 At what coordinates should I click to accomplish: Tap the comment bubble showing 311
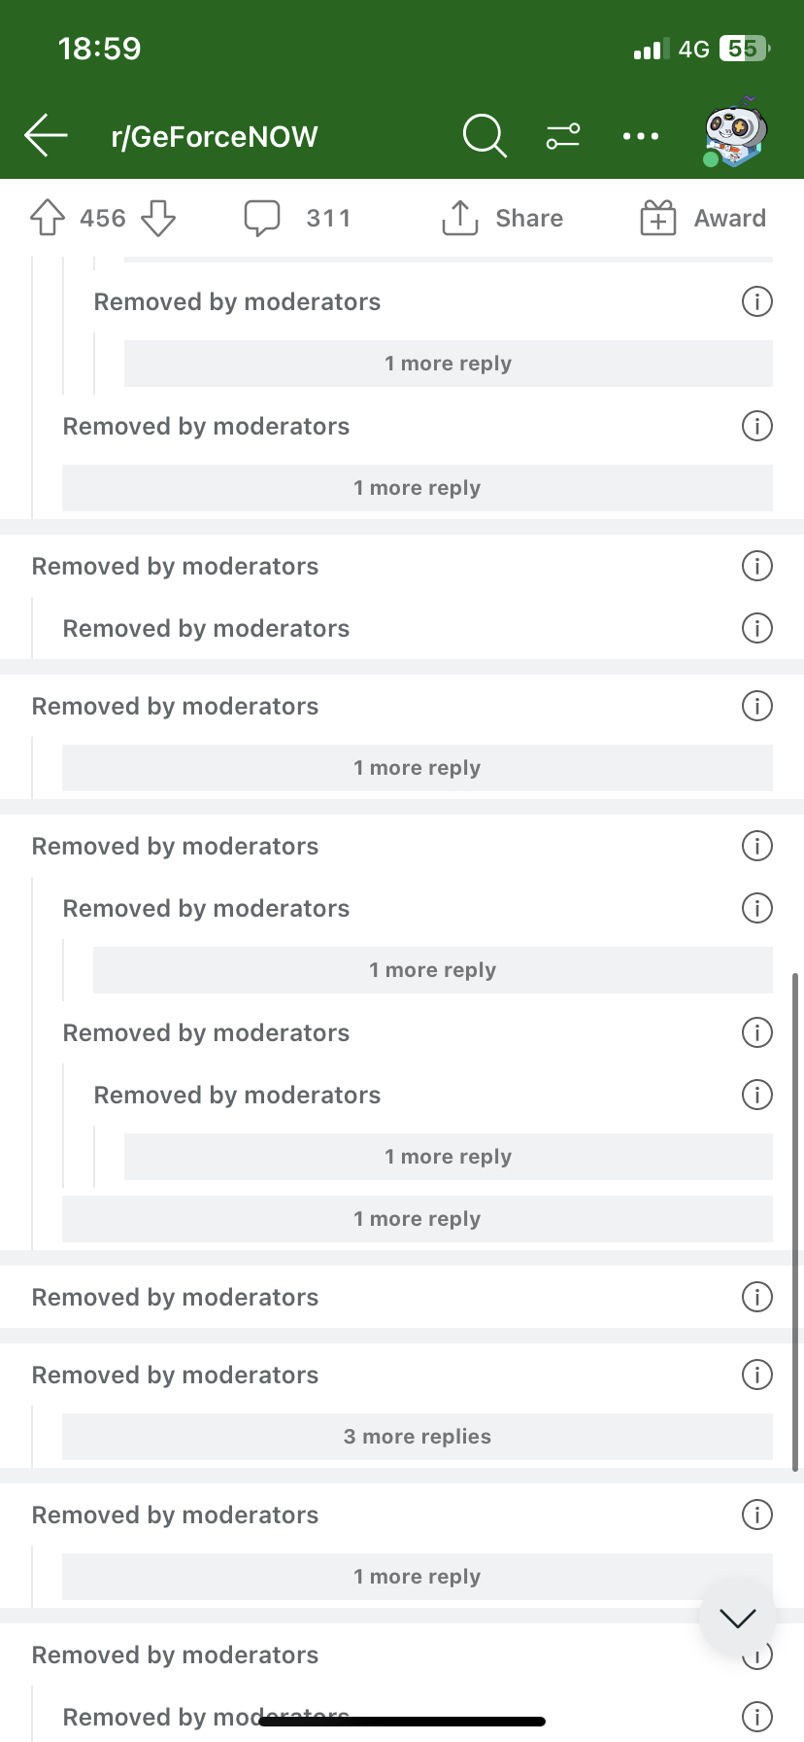tap(296, 218)
